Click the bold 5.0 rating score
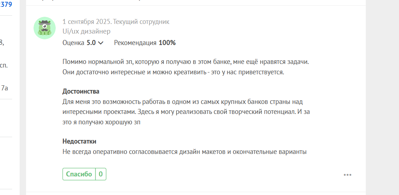399x195 pixels. (x=91, y=43)
